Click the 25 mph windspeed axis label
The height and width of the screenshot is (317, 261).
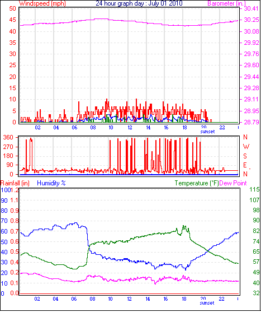coord(12,66)
